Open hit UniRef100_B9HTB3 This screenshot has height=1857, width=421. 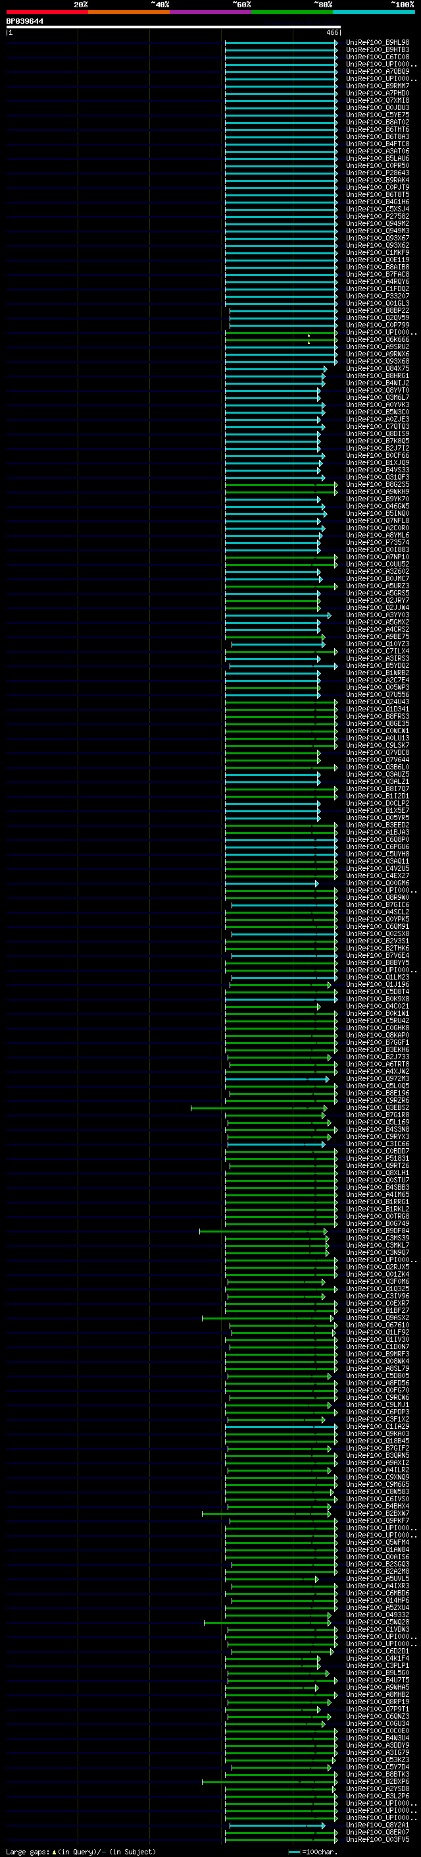click(378, 50)
